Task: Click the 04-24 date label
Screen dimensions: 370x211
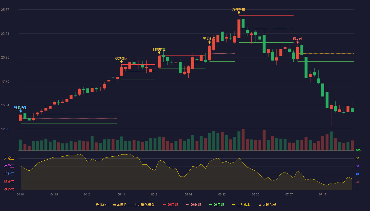Action: pos(88,194)
